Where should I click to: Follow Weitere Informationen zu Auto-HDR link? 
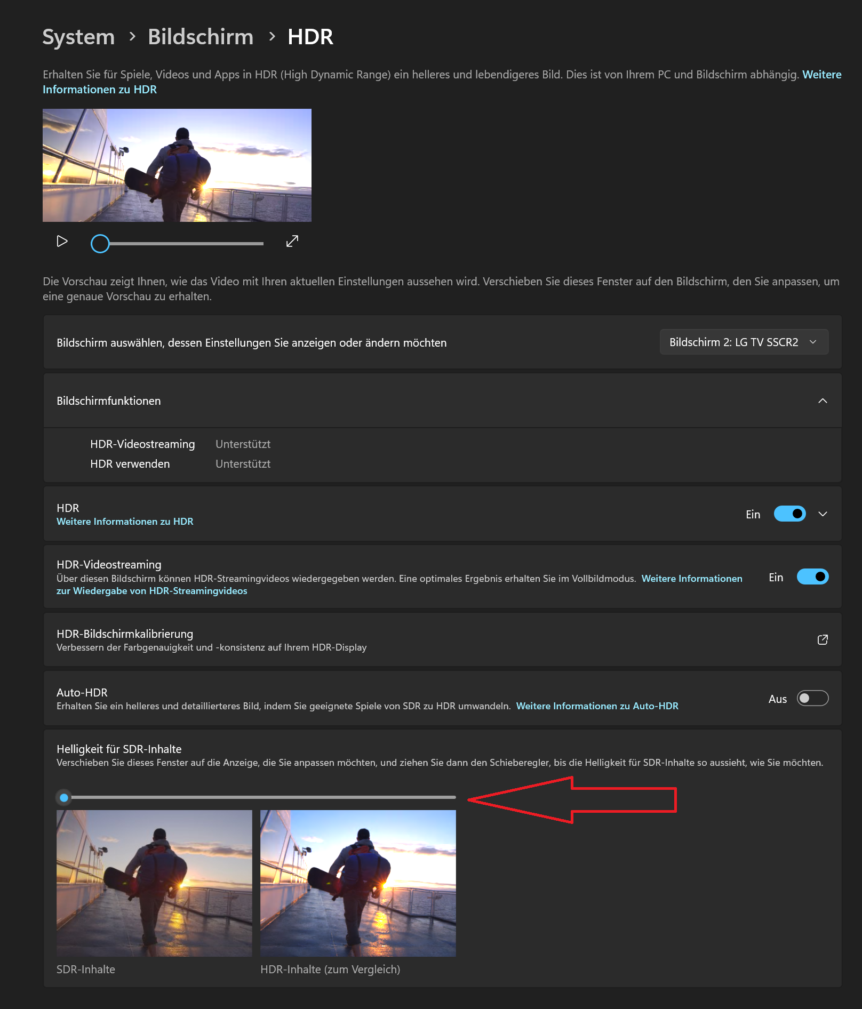coord(596,706)
